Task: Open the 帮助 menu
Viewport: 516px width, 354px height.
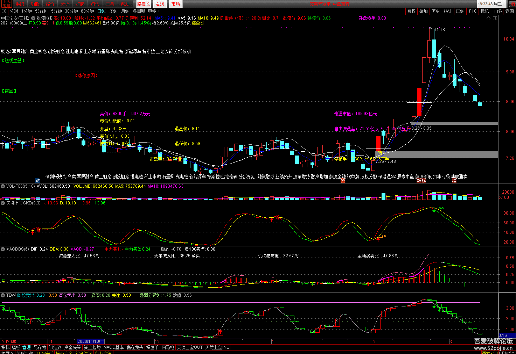Action: [x=125, y=4]
